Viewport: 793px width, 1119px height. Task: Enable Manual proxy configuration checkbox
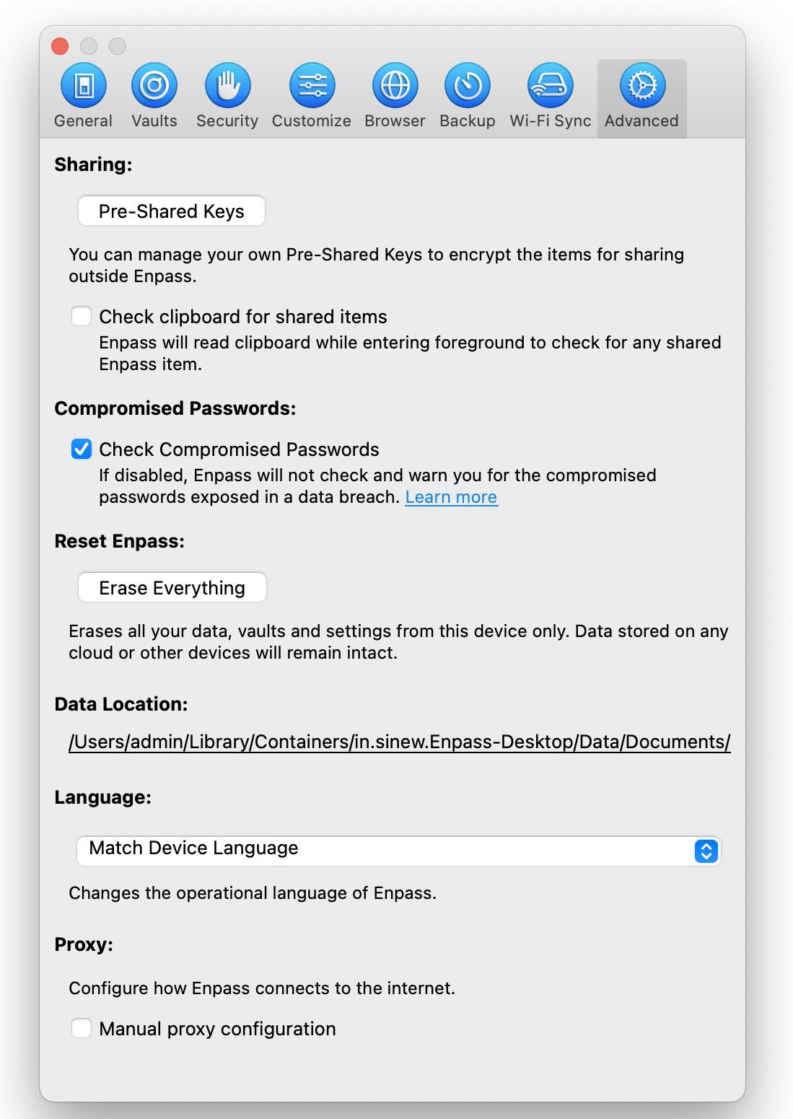coord(82,1028)
